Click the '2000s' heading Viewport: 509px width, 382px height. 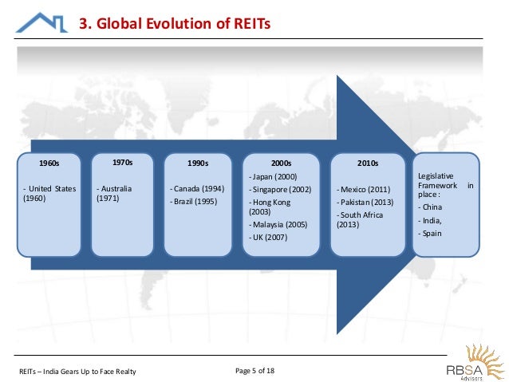[281, 163]
